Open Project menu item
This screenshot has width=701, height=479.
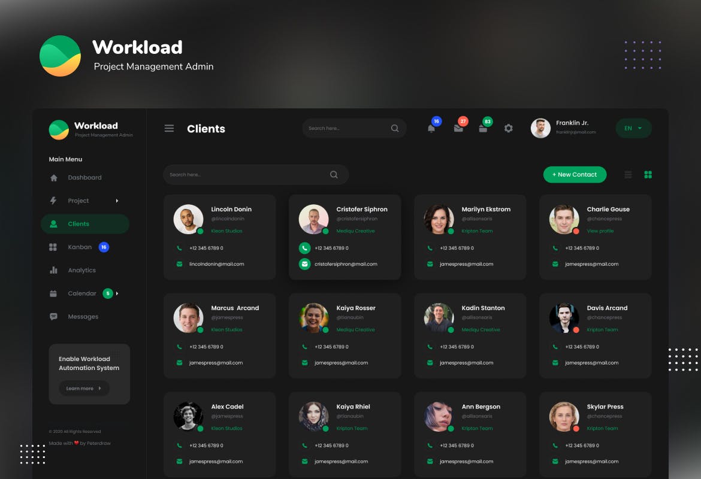click(x=78, y=201)
